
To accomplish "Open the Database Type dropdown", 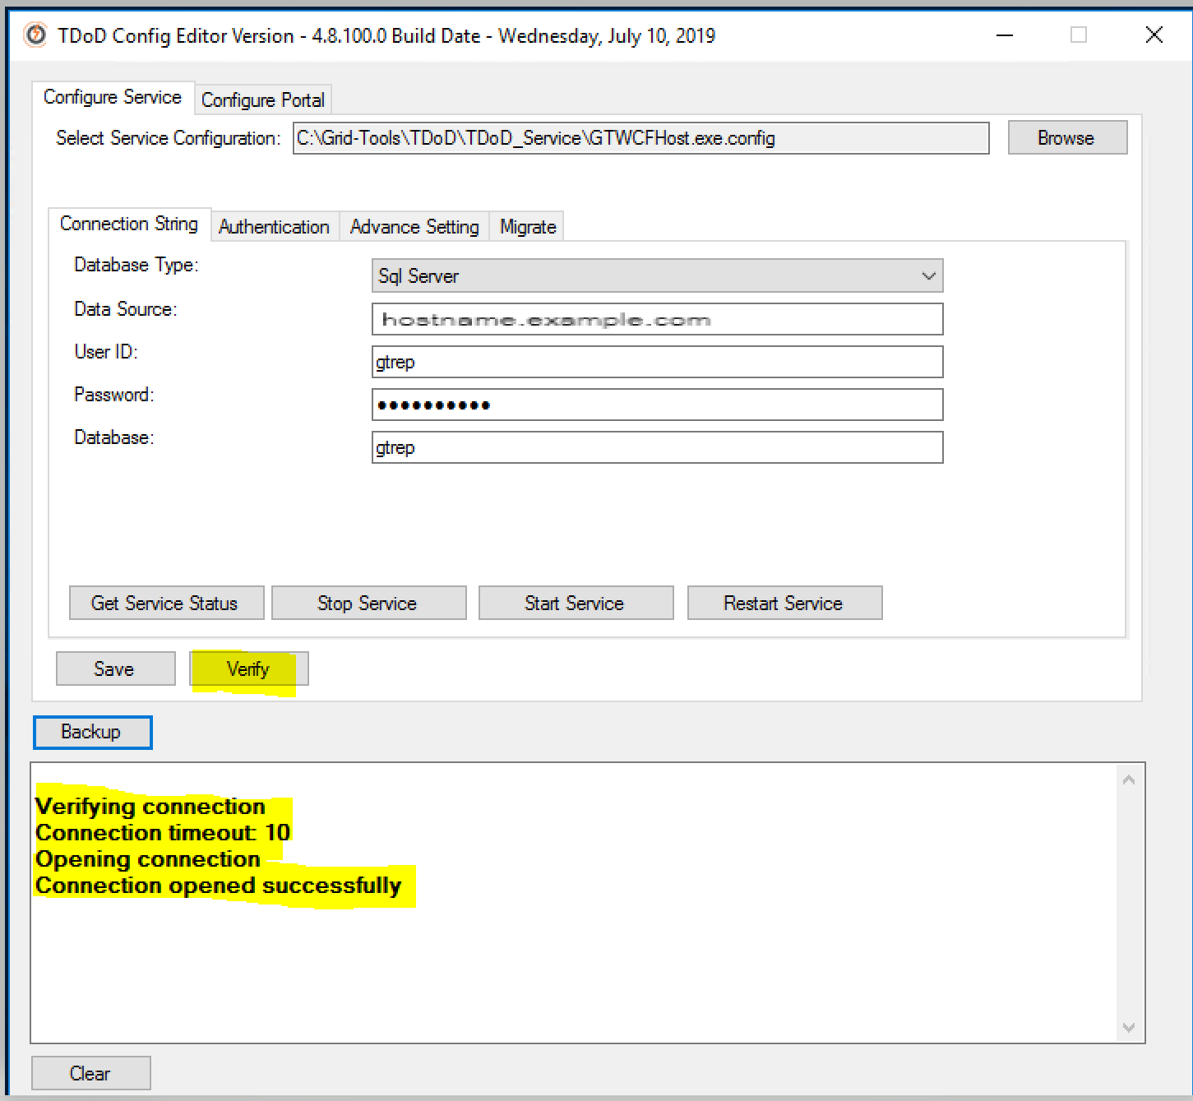I will click(x=656, y=276).
